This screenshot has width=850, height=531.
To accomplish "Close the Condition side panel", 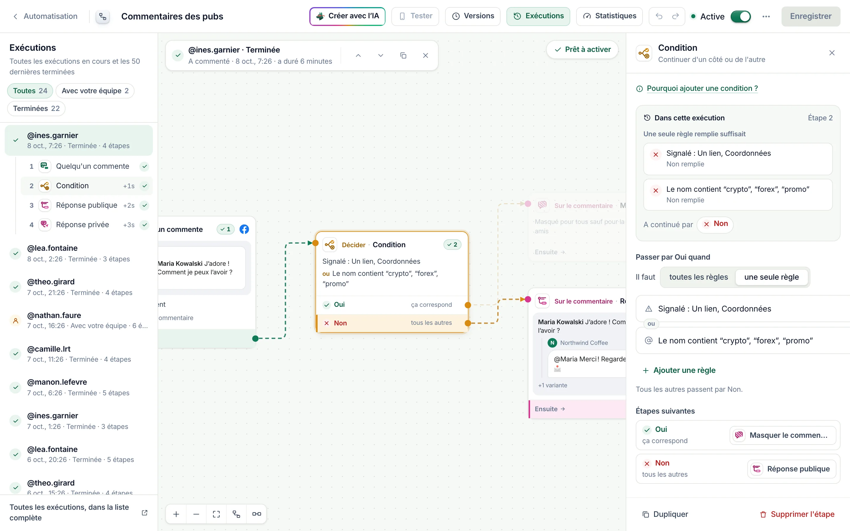I will click(x=832, y=53).
